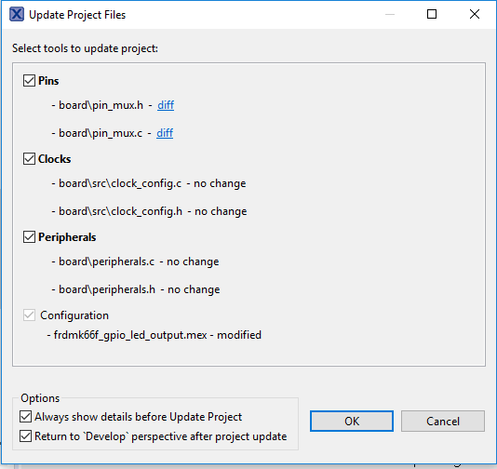Viewport: 497px width, 469px height.
Task: Click the MCUXpresso app icon in title bar
Action: 17,15
